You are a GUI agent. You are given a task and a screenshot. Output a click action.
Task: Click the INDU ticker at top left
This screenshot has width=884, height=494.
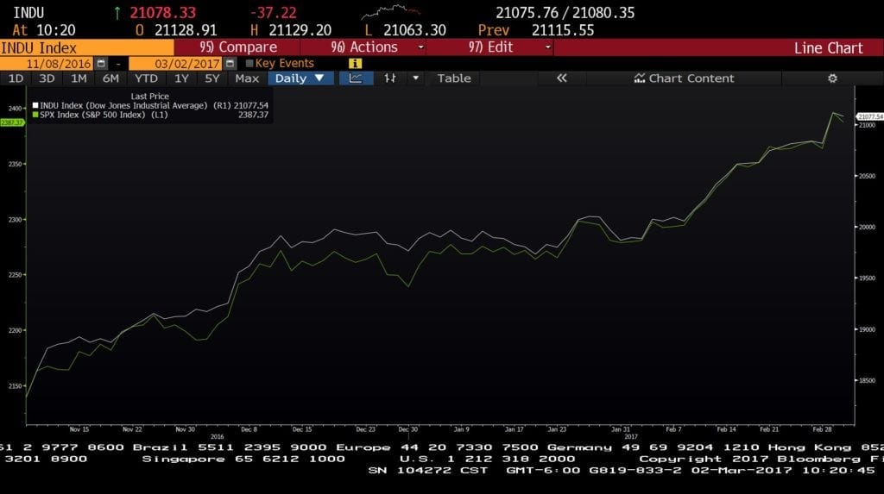click(x=28, y=12)
